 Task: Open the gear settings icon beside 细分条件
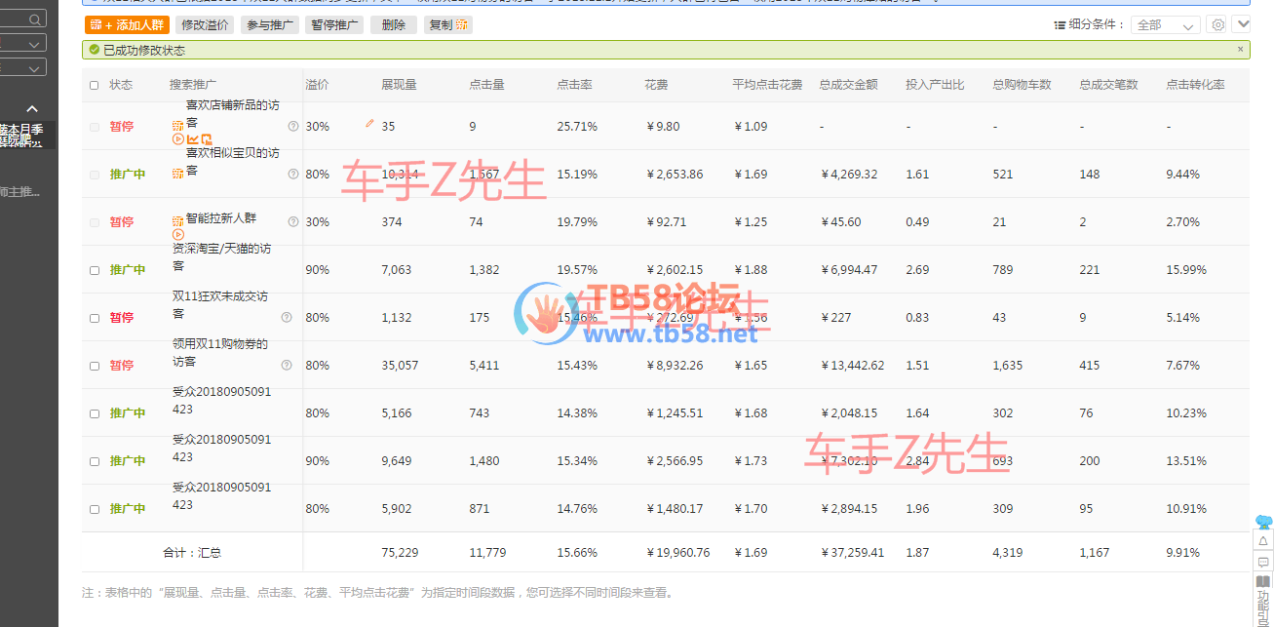[x=1216, y=24]
